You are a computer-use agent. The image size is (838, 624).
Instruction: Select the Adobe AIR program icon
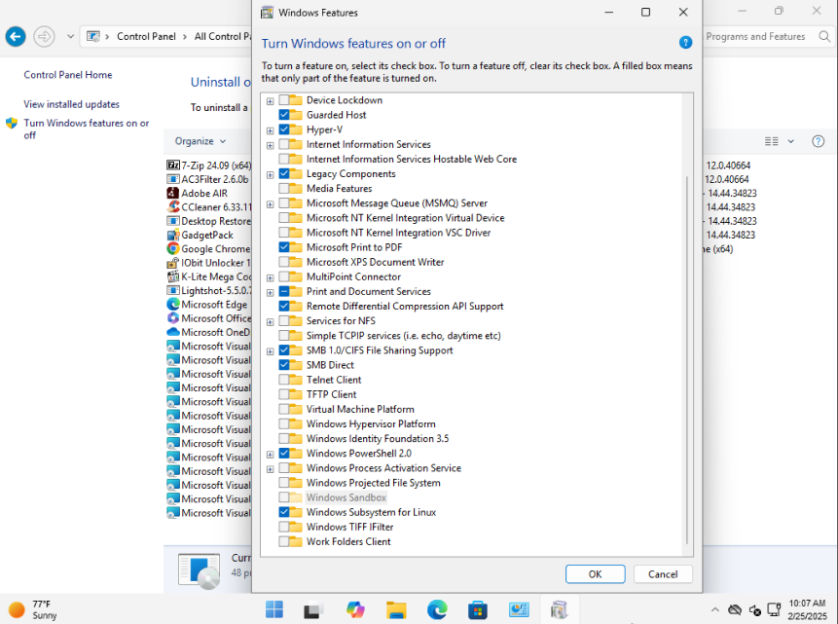(x=172, y=193)
